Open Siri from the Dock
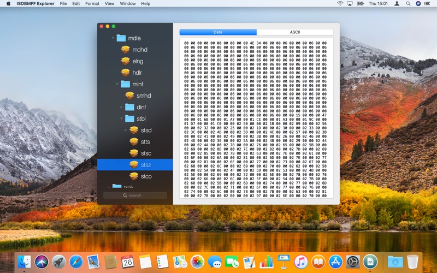This screenshot has height=273, width=437. click(x=42, y=262)
